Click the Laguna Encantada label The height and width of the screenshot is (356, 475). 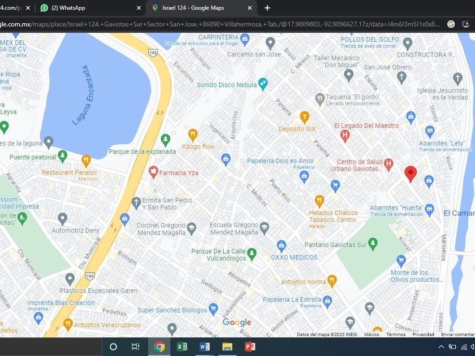tap(83, 95)
